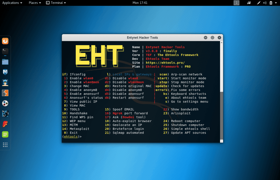Click the terminal vertical scrollbar thumb
Image resolution: width=280 pixels, height=180 pixels.
(x=221, y=116)
